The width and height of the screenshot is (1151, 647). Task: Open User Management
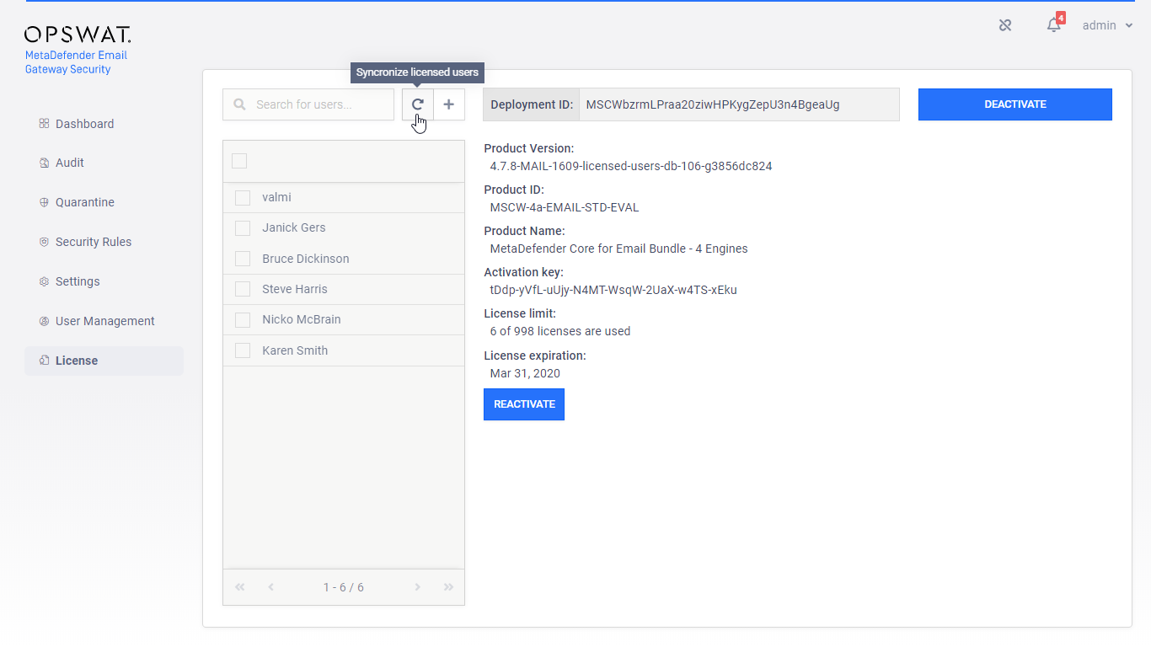(x=104, y=321)
